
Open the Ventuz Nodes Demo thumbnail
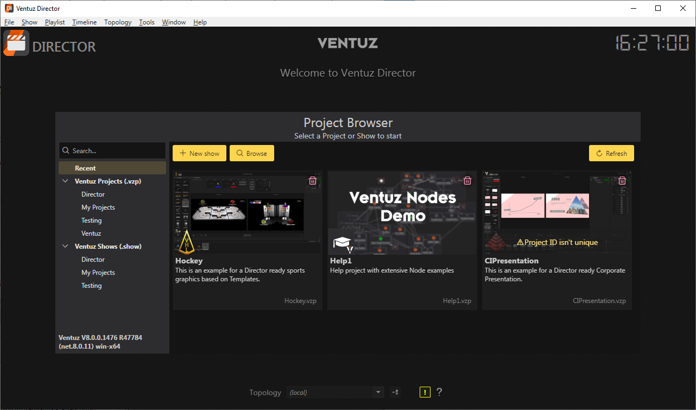(x=402, y=212)
